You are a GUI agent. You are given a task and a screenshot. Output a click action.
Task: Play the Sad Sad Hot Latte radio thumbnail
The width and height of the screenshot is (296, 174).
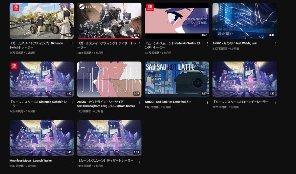[177, 79]
